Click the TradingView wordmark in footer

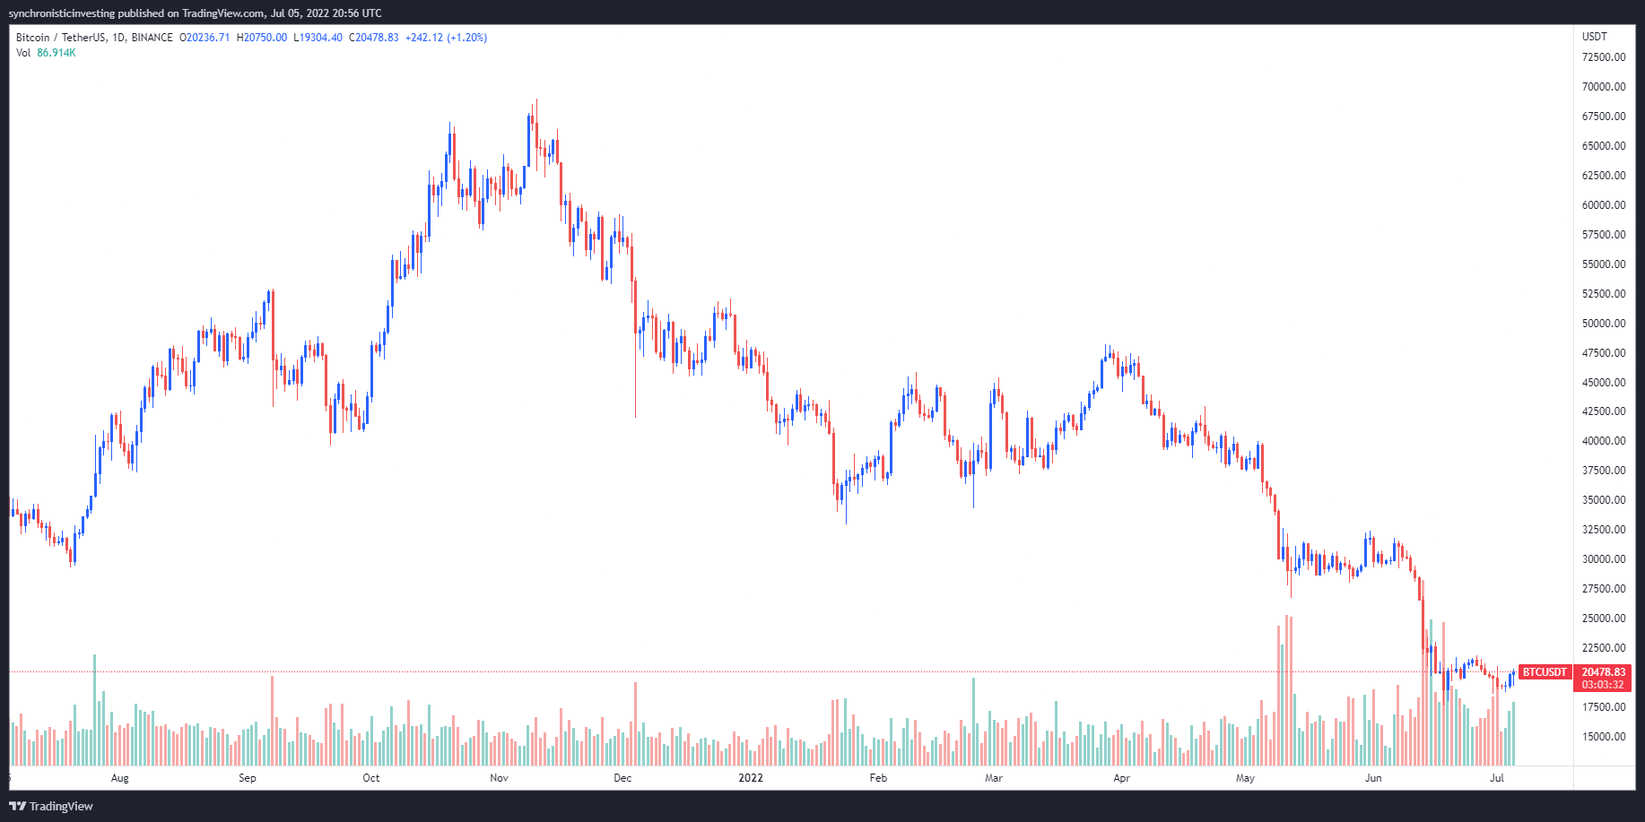click(61, 806)
